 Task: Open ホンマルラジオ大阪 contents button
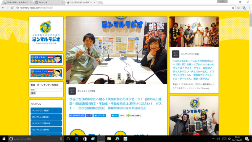[x=46, y=117]
